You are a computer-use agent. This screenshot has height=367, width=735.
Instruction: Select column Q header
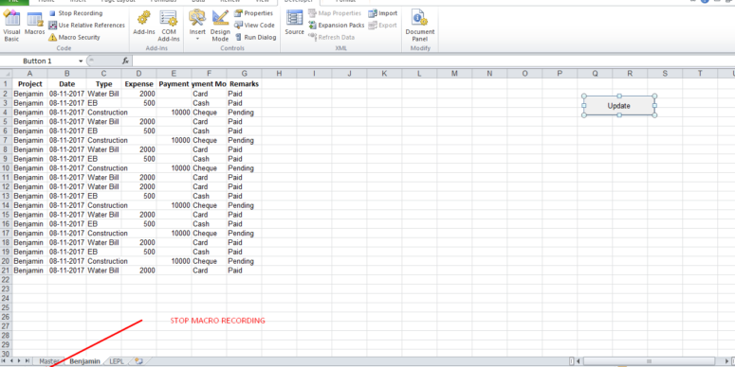[x=595, y=74]
